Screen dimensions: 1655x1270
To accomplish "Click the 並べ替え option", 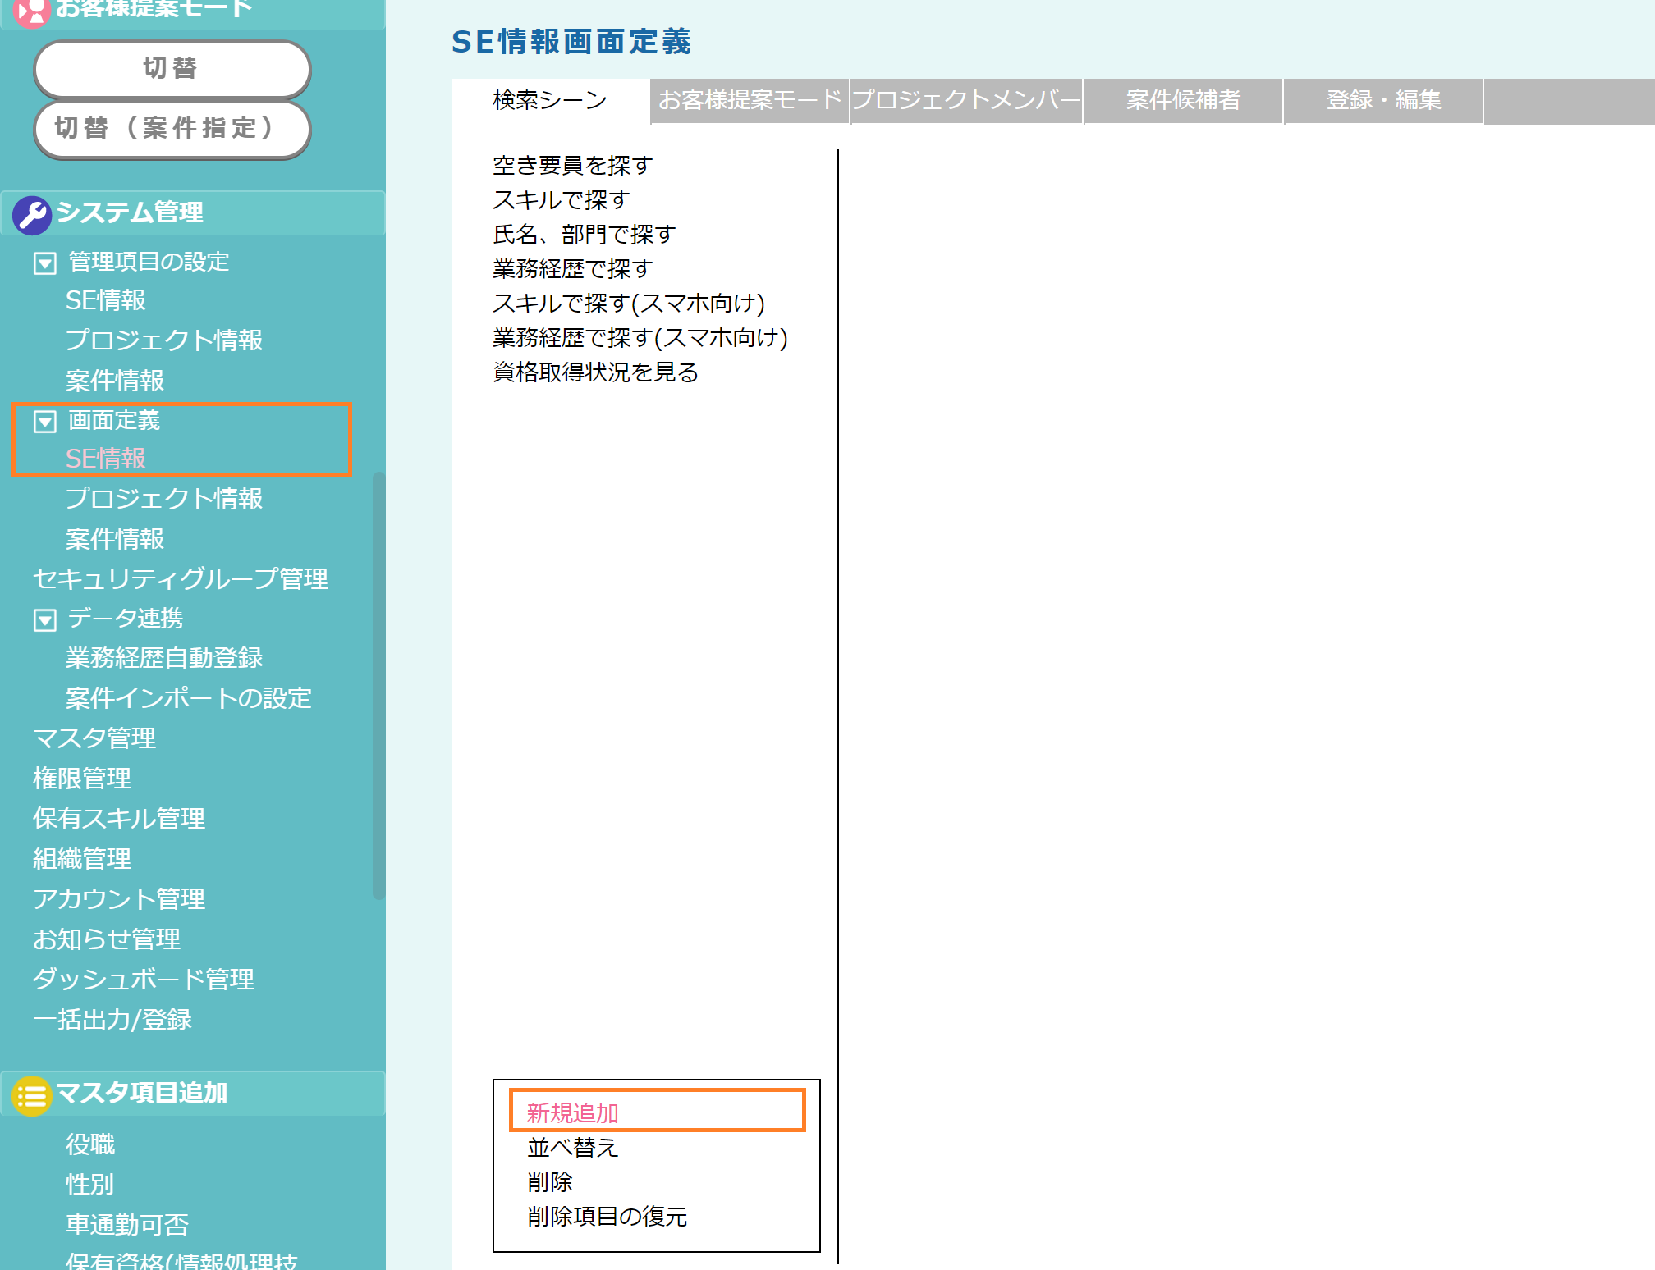I will coord(573,1147).
